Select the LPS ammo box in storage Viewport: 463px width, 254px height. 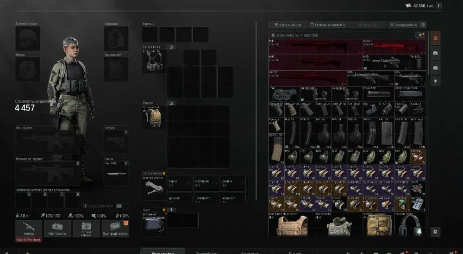coord(418,157)
